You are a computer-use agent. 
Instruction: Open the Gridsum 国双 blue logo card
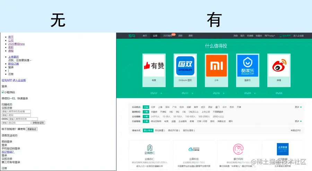pyautogui.click(x=185, y=66)
